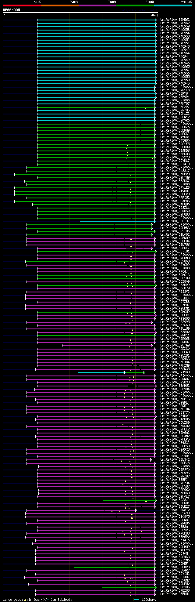
Task: Click the purple ~60% identity legend segment
Action: pyautogui.click(x=97, y=5)
